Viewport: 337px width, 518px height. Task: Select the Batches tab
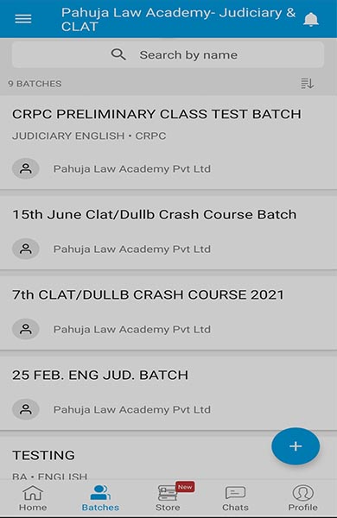(x=100, y=498)
